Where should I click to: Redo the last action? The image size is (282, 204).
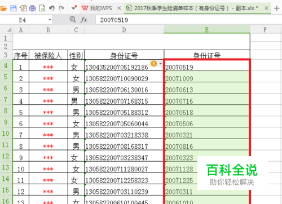click(x=61, y=8)
